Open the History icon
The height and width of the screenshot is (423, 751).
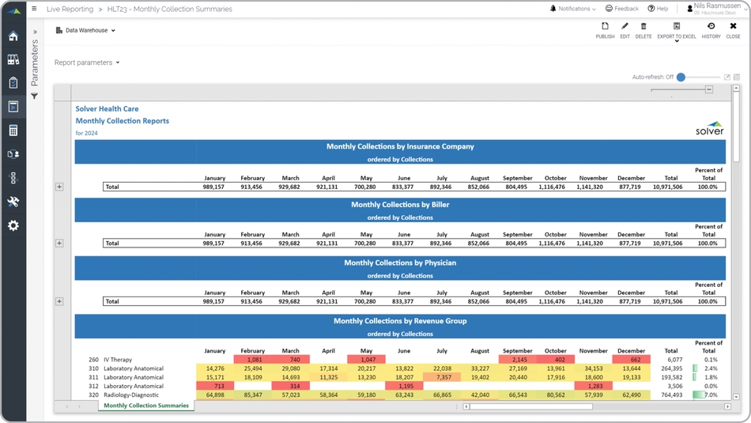(711, 27)
